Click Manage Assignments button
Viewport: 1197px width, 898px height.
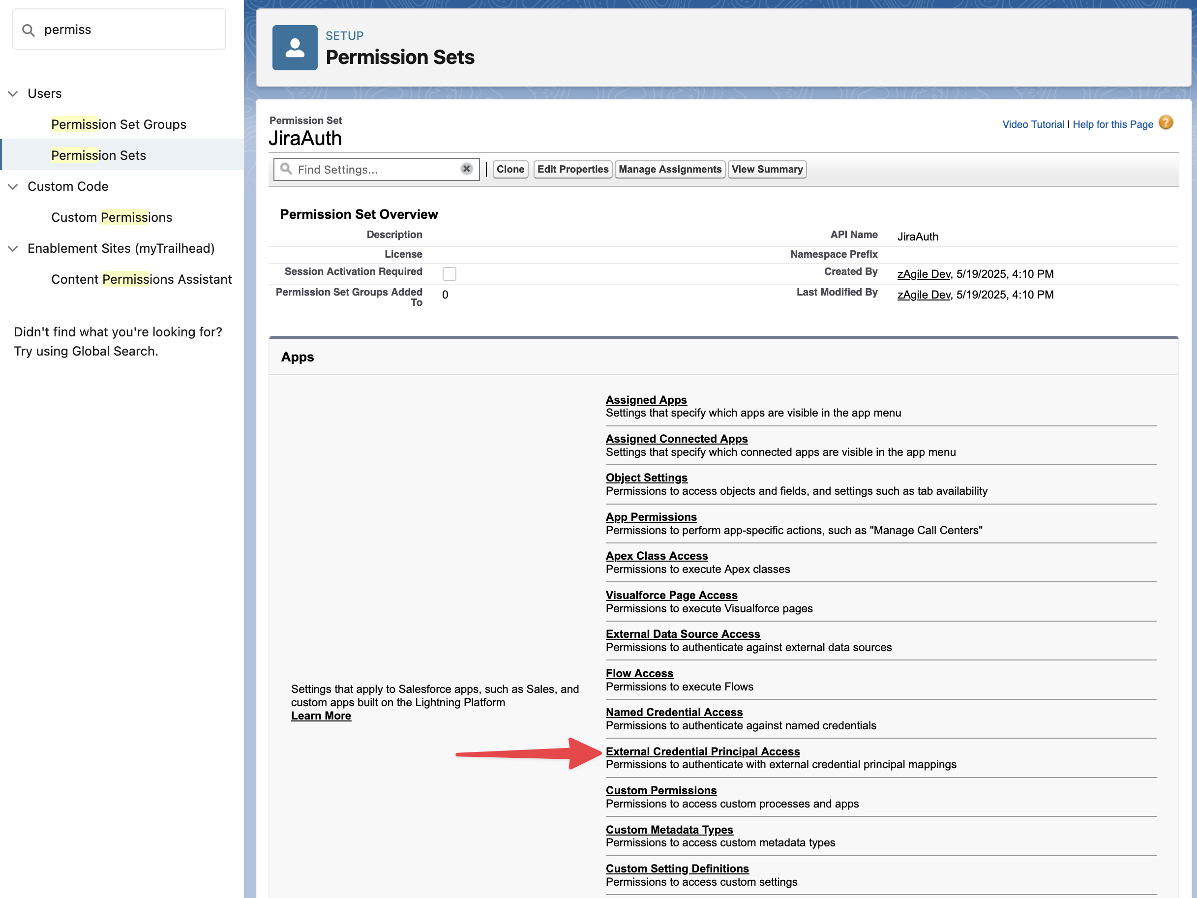pyautogui.click(x=669, y=170)
